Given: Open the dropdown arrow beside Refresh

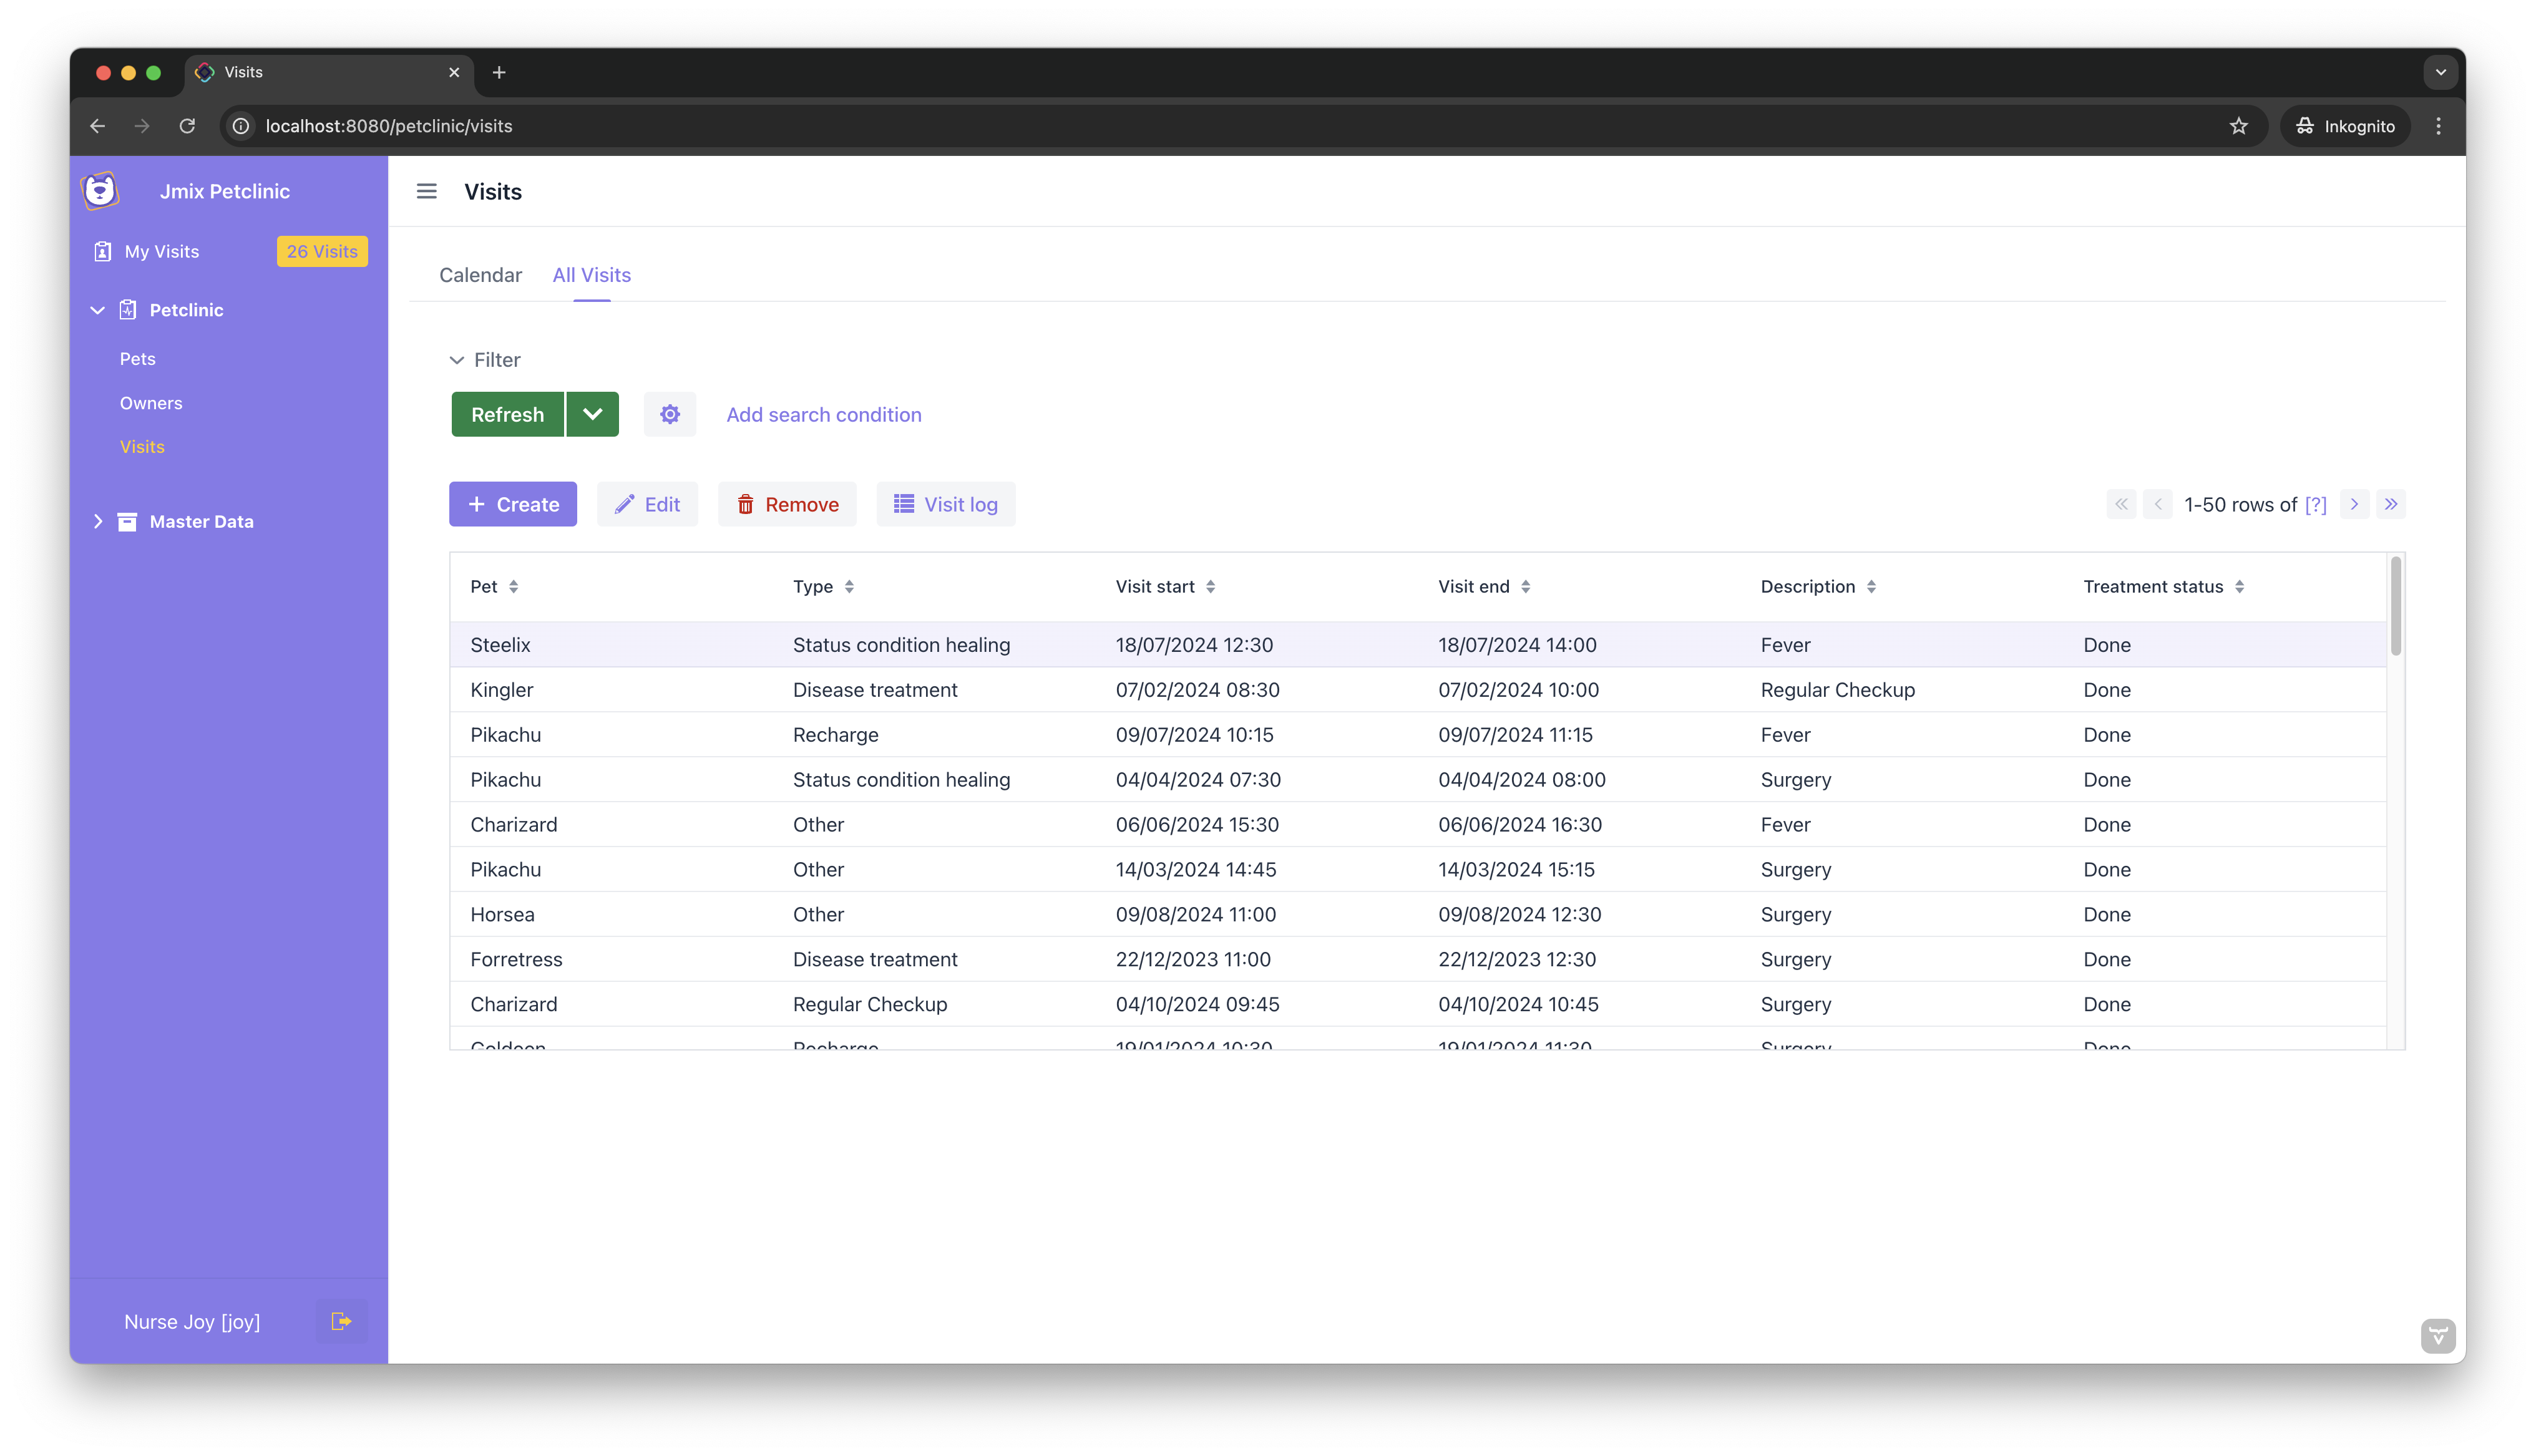Looking at the screenshot, I should [592, 414].
